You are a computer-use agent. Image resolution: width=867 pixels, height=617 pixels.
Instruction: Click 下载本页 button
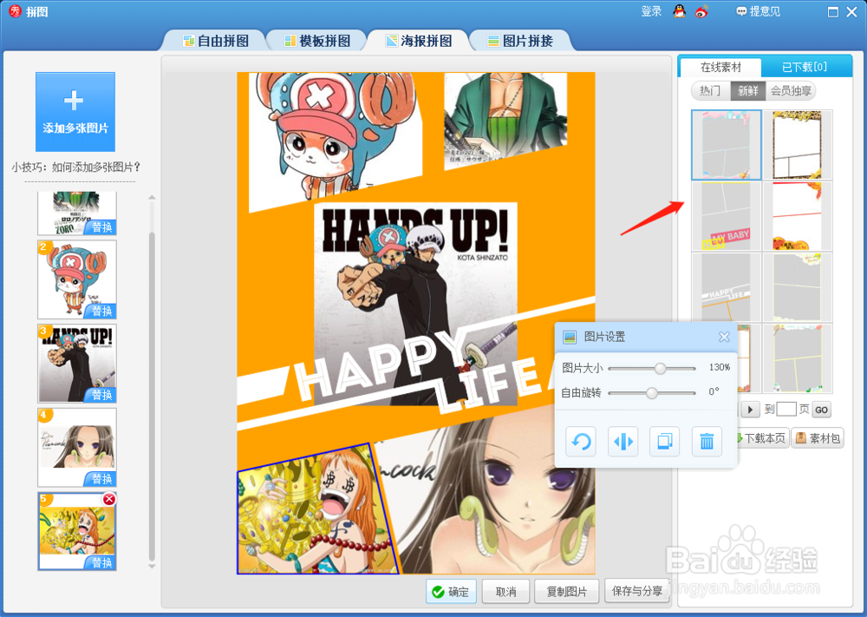tap(763, 438)
